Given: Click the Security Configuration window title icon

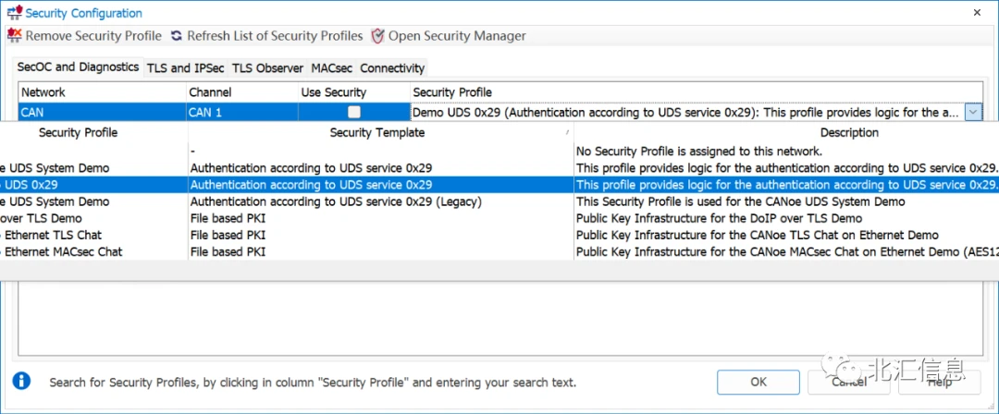Looking at the screenshot, I should click(14, 13).
